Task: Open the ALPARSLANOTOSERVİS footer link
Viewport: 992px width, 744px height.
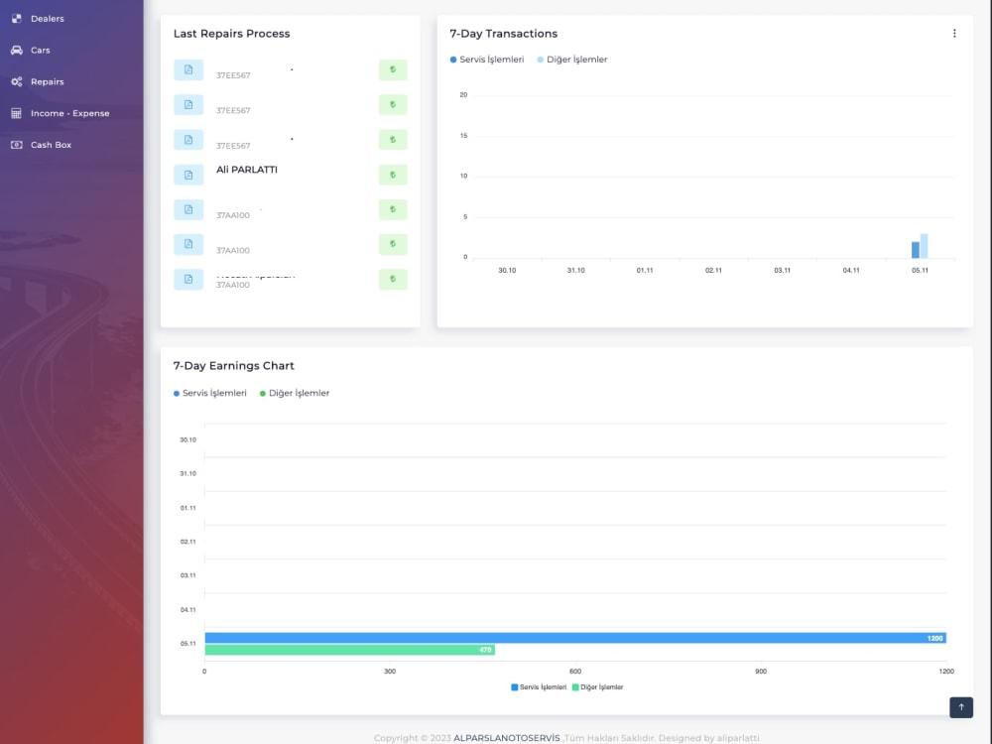Action: point(507,738)
